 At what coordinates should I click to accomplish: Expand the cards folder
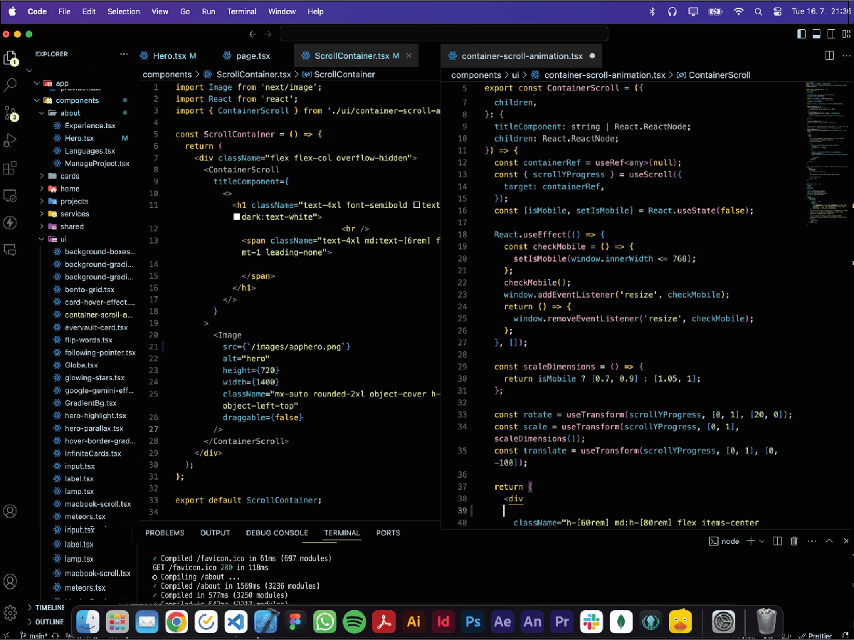coord(70,176)
